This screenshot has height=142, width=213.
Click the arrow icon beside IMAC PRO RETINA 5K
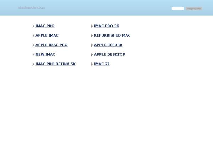[x=33, y=64]
